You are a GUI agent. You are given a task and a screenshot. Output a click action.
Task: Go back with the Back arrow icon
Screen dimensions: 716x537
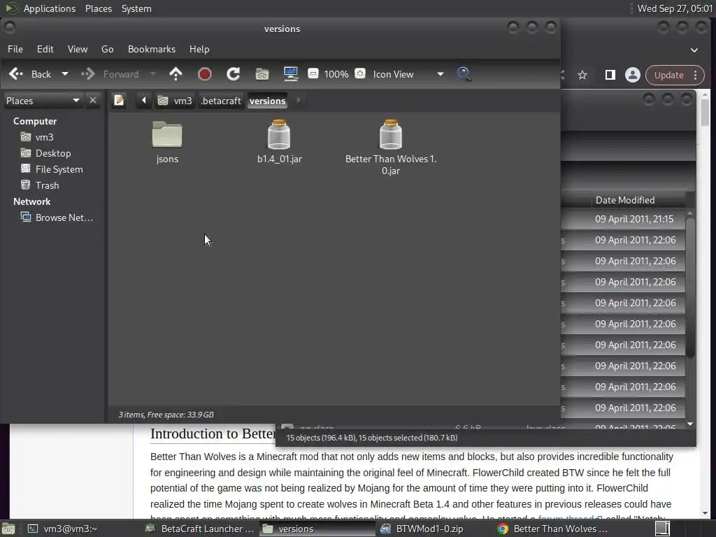[x=16, y=74]
